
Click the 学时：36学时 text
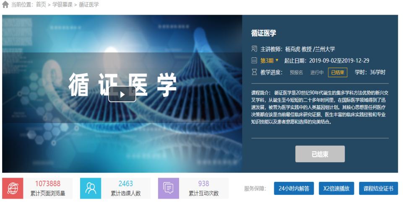[x=370, y=72]
